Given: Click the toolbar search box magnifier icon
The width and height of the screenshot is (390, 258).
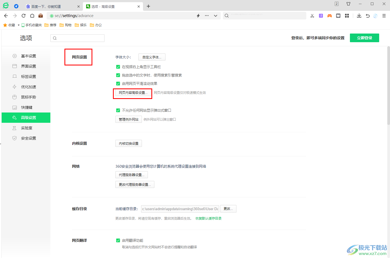Looking at the screenshot, I should (227, 16).
